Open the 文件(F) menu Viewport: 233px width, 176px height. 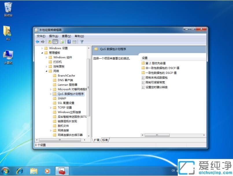point(41,36)
